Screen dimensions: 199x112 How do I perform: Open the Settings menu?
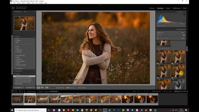[28, 3]
